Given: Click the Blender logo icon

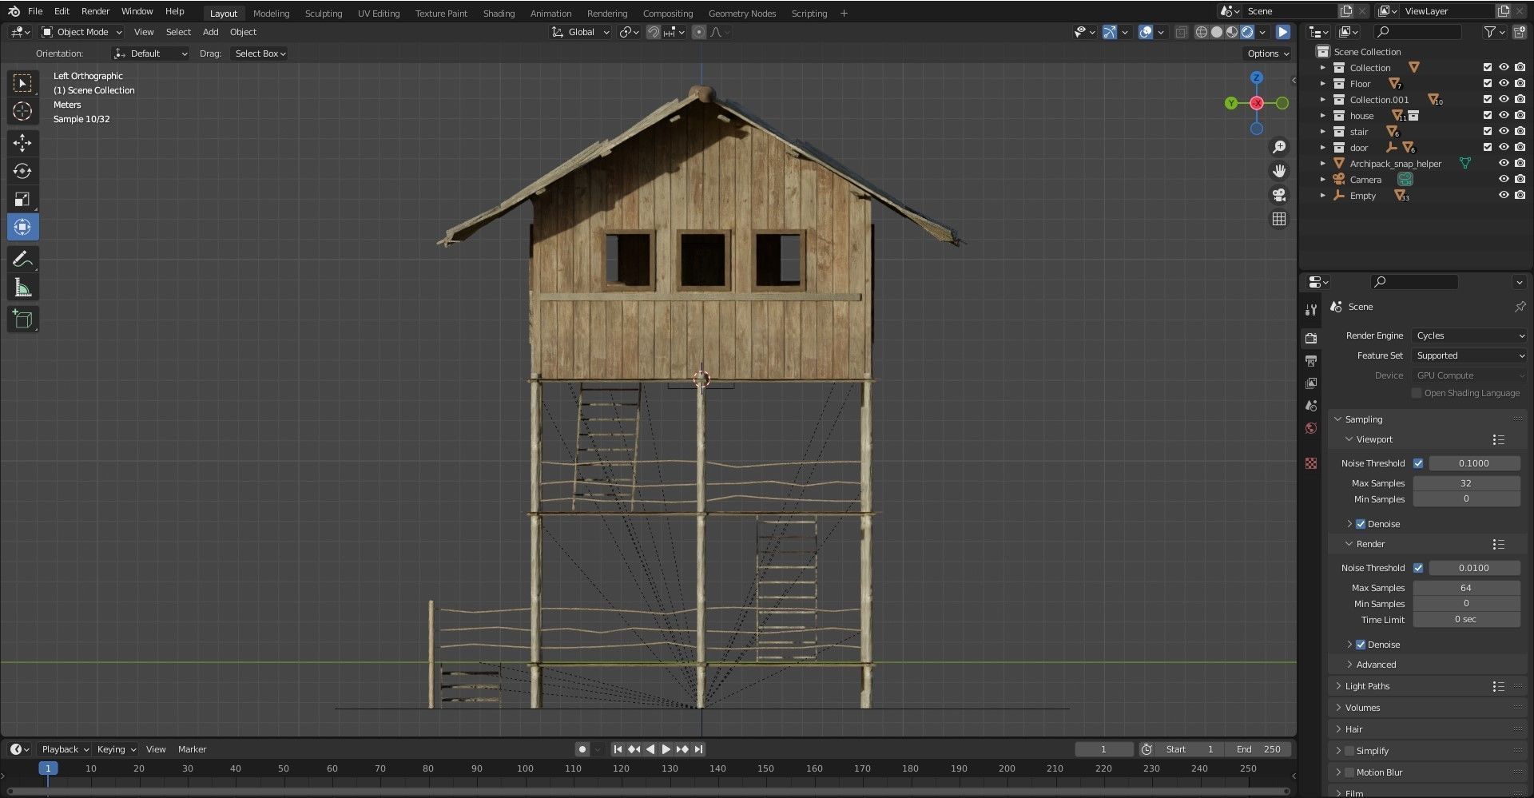Looking at the screenshot, I should point(14,11).
